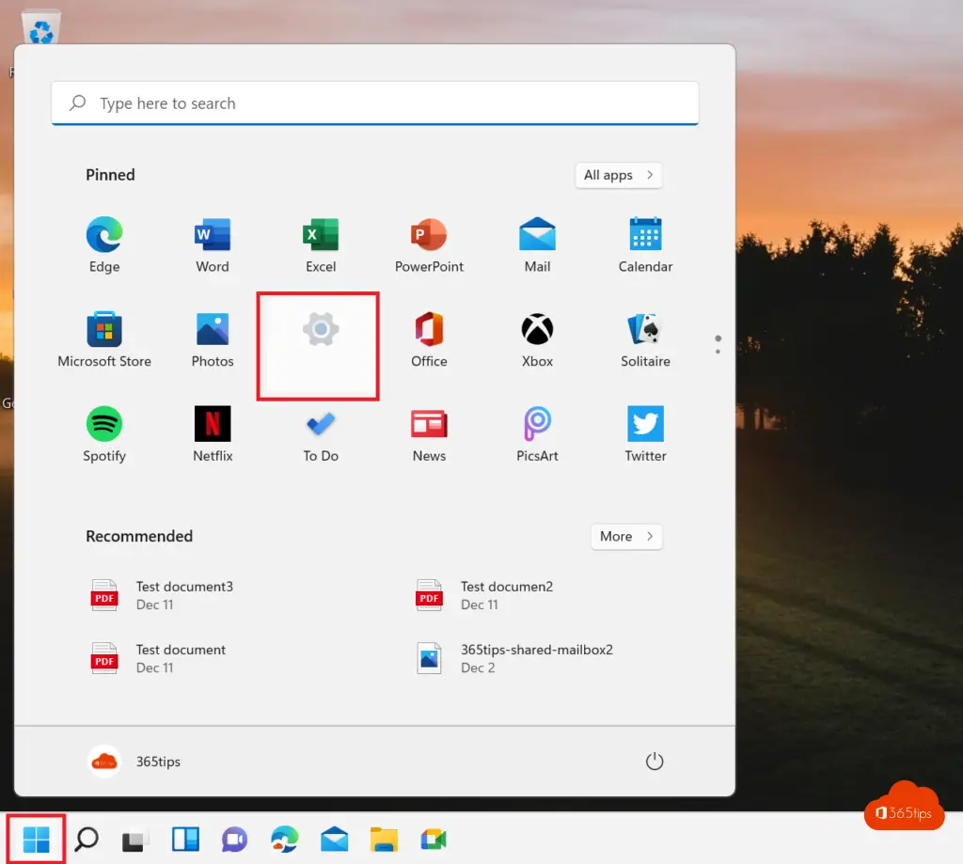Viewport: 963px width, 864px height.
Task: Open the Settings gear icon
Action: point(321,331)
